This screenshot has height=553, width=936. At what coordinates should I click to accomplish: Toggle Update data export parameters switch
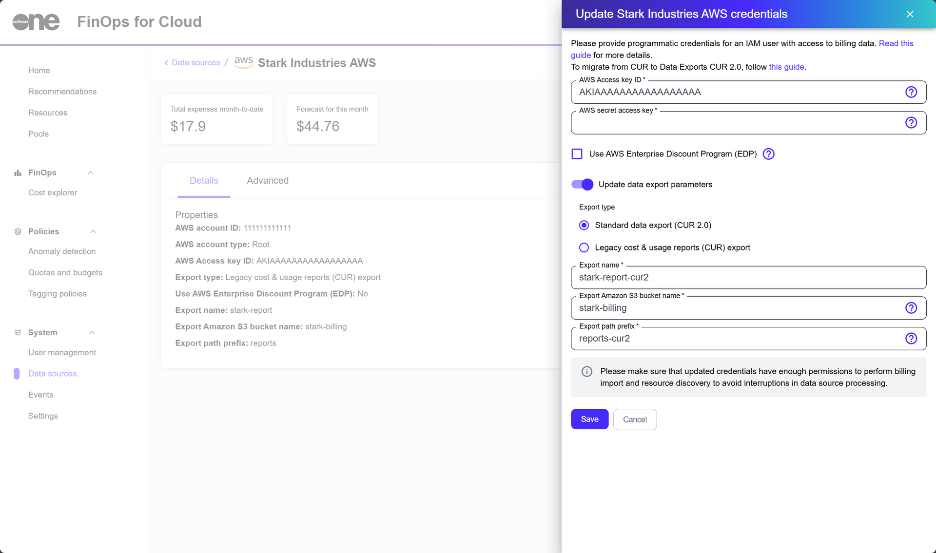coord(582,185)
